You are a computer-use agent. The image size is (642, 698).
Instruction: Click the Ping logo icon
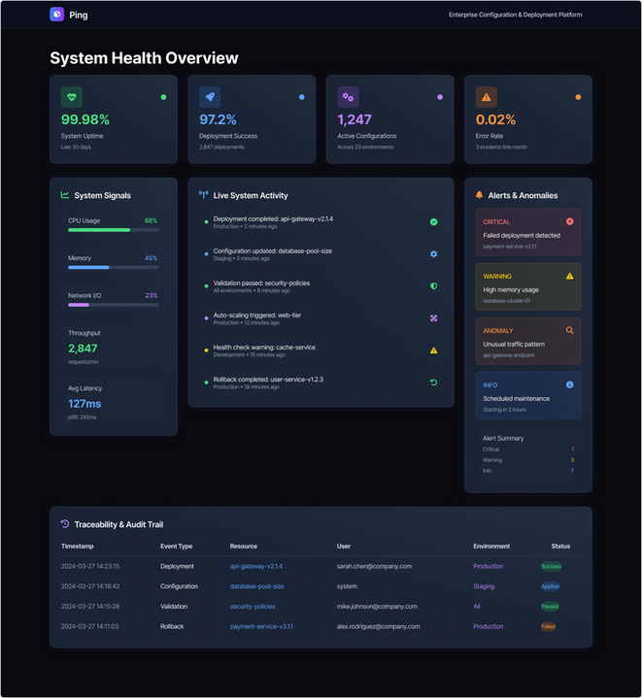[57, 15]
